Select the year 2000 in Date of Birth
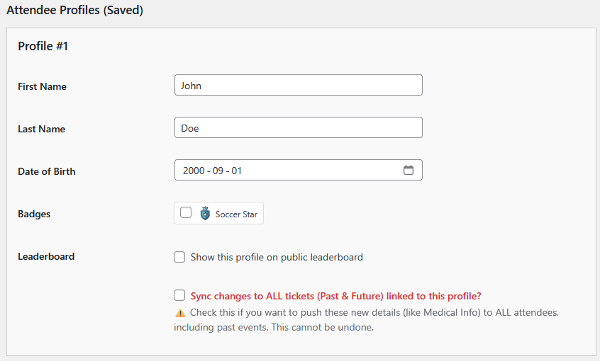Image resolution: width=600 pixels, height=361 pixels. click(x=194, y=171)
